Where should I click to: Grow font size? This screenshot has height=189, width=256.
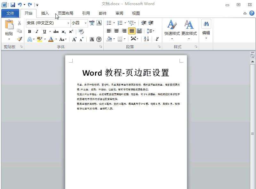coord(75,39)
